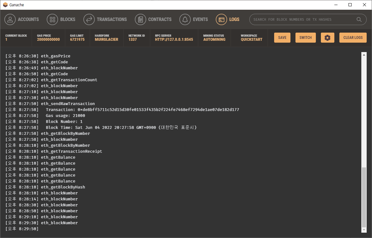The image size is (372, 238).
Task: Open the Logs terminal icon
Action: [221, 19]
